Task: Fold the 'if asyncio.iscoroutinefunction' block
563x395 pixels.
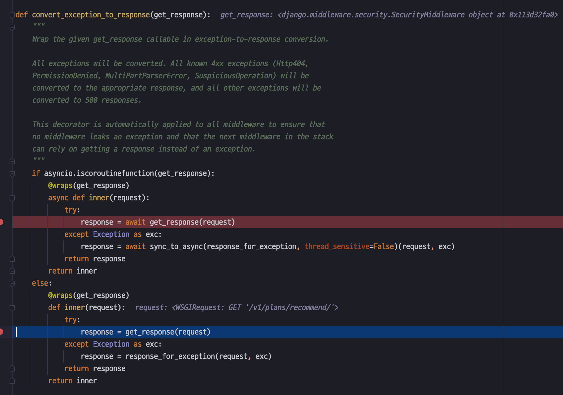Action: [x=12, y=174]
